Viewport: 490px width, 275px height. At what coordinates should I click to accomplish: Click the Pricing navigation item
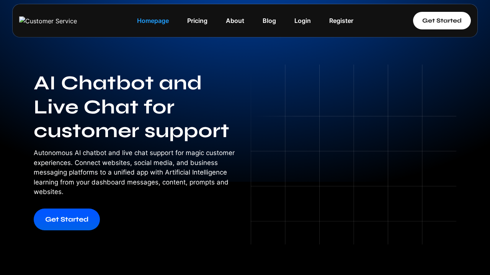pos(197,21)
